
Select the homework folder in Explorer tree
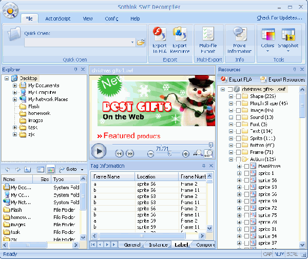point(40,113)
